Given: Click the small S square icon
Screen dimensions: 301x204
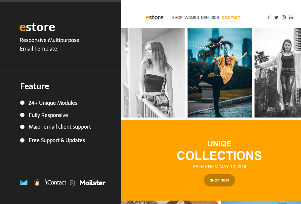Looking at the screenshot, I should coord(72,183).
